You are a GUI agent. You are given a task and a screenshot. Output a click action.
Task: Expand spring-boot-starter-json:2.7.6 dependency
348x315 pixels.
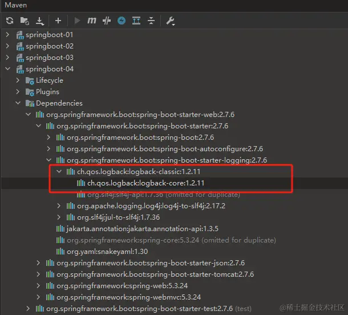coord(38,263)
